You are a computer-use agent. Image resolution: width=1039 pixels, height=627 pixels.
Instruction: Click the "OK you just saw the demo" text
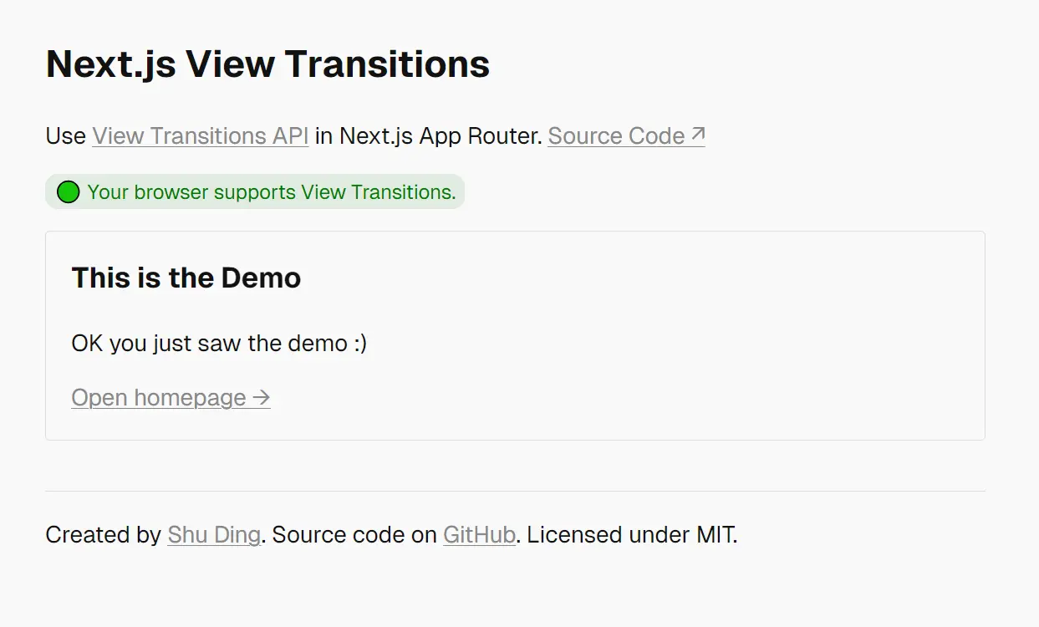pos(209,344)
